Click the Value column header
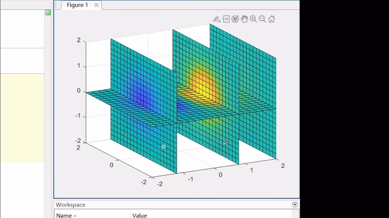Screen dimensions: 389x218 click(x=139, y=215)
